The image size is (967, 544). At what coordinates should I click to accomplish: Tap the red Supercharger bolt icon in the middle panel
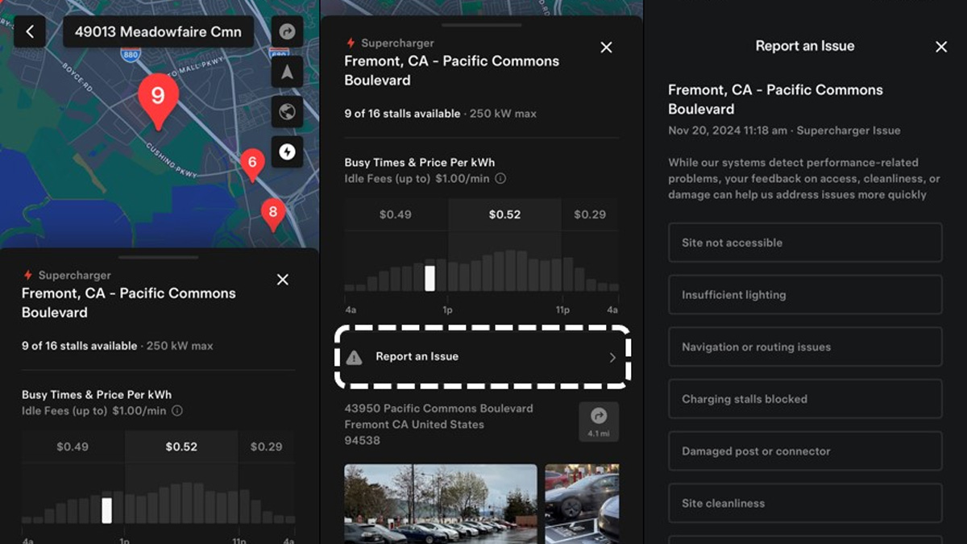[351, 43]
